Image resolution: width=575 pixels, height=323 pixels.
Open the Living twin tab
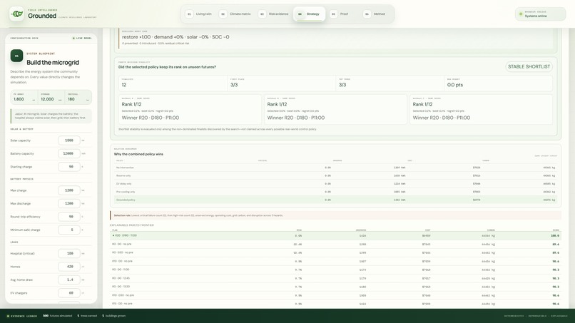(x=200, y=14)
